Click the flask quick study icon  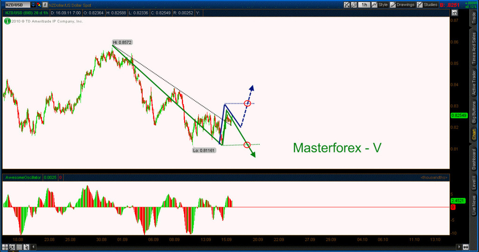[x=347, y=5]
